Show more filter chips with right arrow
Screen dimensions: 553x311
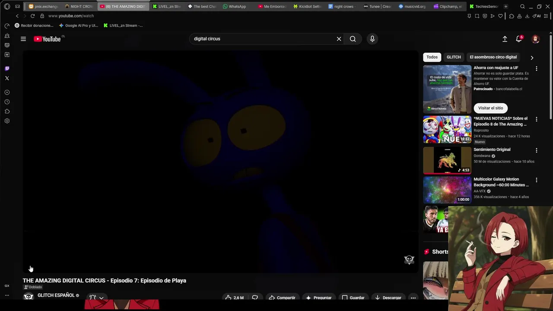532,57
